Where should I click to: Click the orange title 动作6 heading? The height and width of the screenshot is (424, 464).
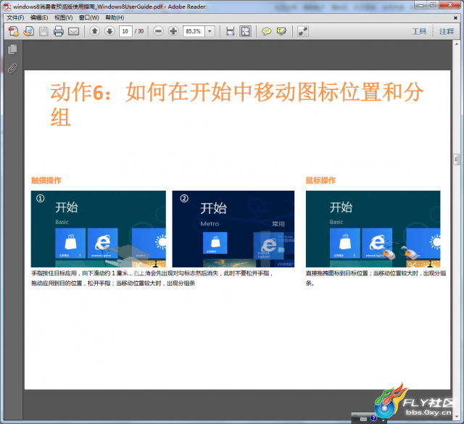237,104
